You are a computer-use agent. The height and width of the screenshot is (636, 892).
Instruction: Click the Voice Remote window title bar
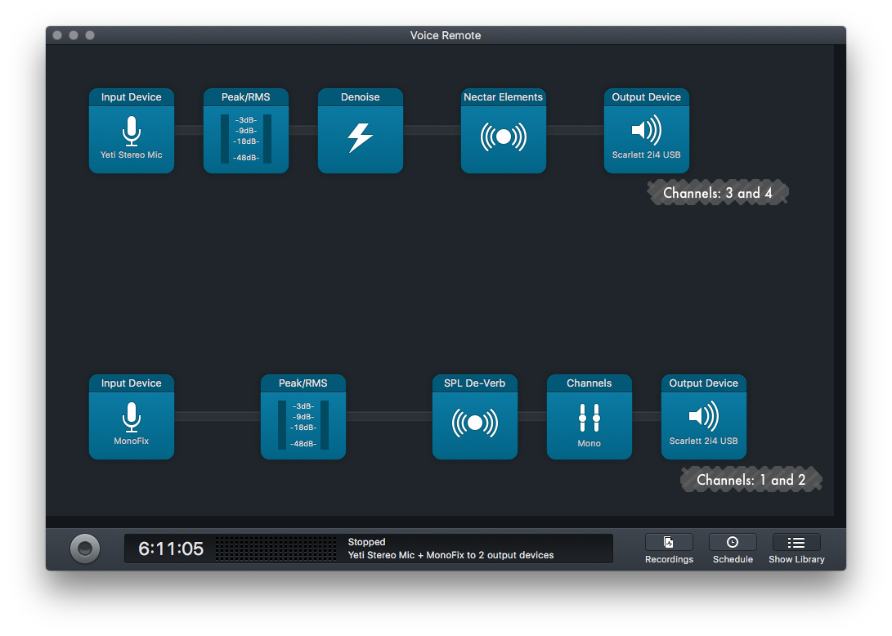click(446, 35)
